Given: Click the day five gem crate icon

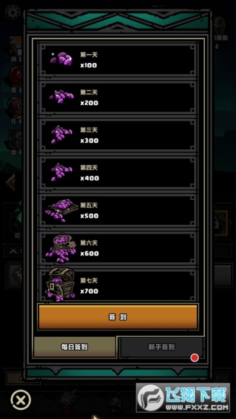Looking at the screenshot, I should click(x=62, y=210).
